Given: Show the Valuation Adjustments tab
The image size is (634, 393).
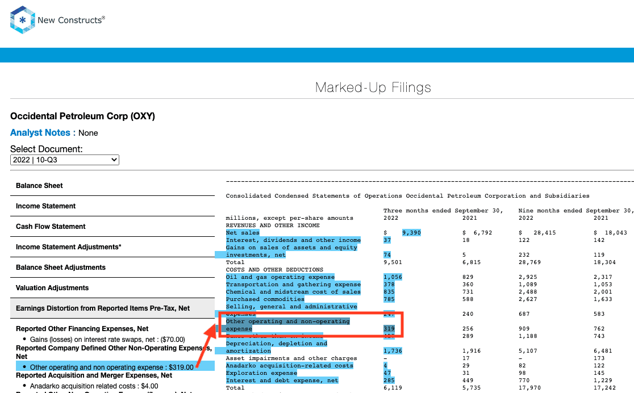Looking at the screenshot, I should click(112, 288).
